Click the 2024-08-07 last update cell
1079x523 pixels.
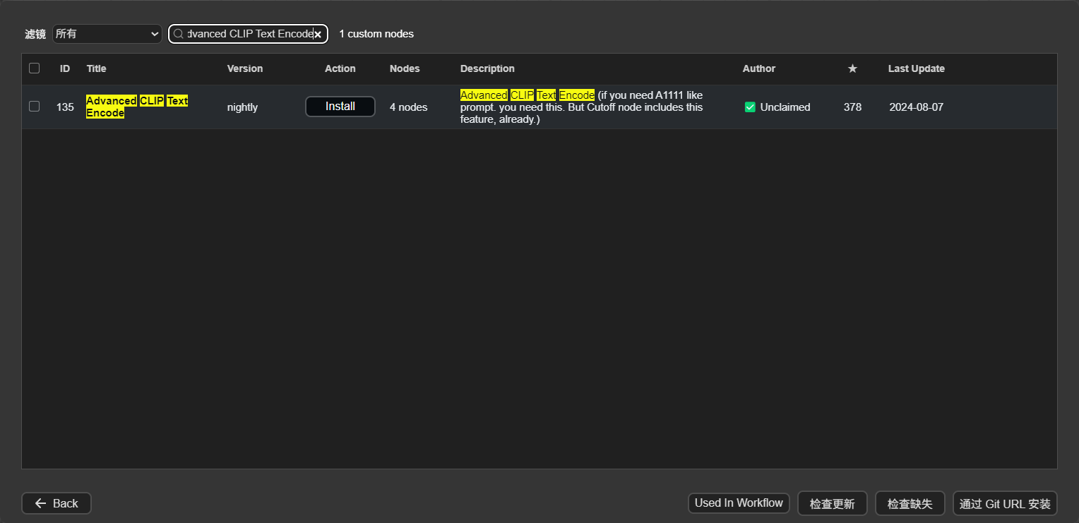[x=917, y=107]
